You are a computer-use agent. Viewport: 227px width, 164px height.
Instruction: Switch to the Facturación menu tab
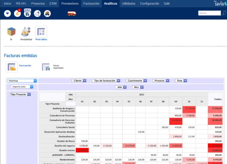pyautogui.click(x=91, y=3)
